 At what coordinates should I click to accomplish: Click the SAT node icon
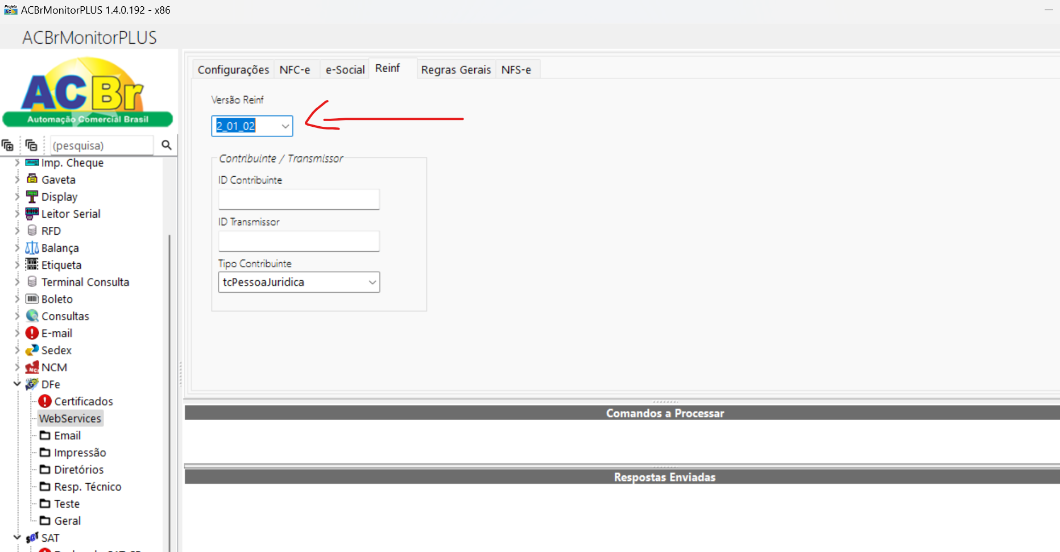click(x=32, y=538)
